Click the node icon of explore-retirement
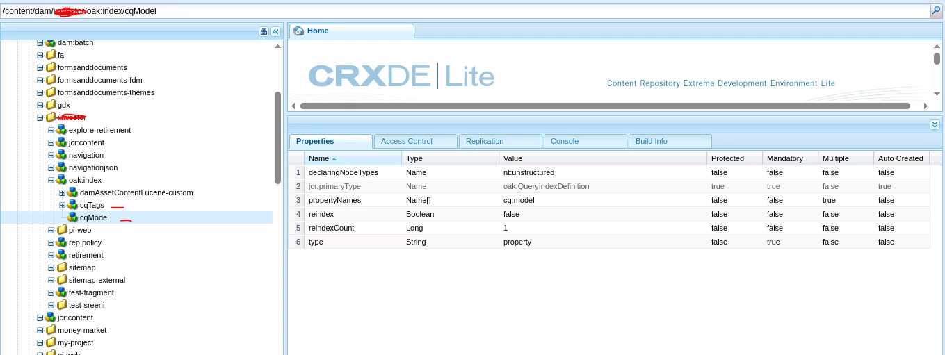945x355 pixels. [x=62, y=130]
